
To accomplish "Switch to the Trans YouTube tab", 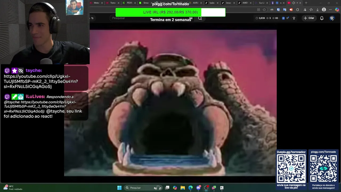I will pos(112,3).
